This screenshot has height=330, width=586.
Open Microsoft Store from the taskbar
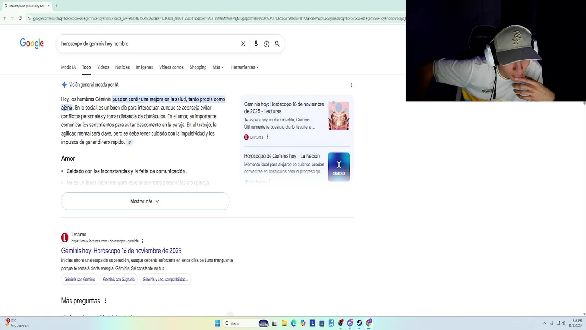click(x=322, y=323)
